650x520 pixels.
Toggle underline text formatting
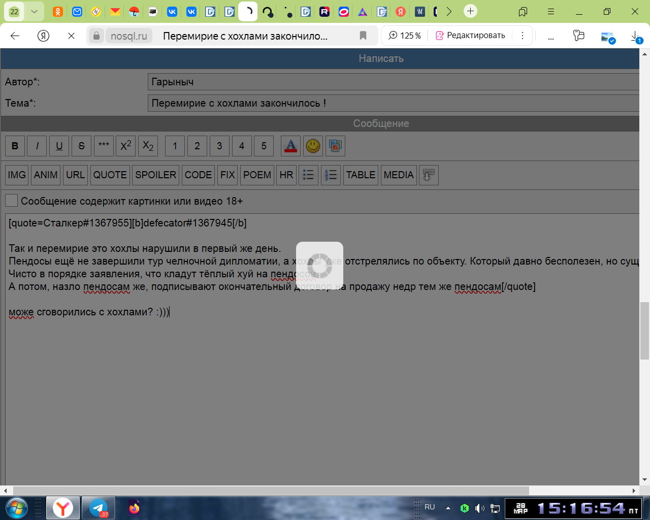pos(59,146)
